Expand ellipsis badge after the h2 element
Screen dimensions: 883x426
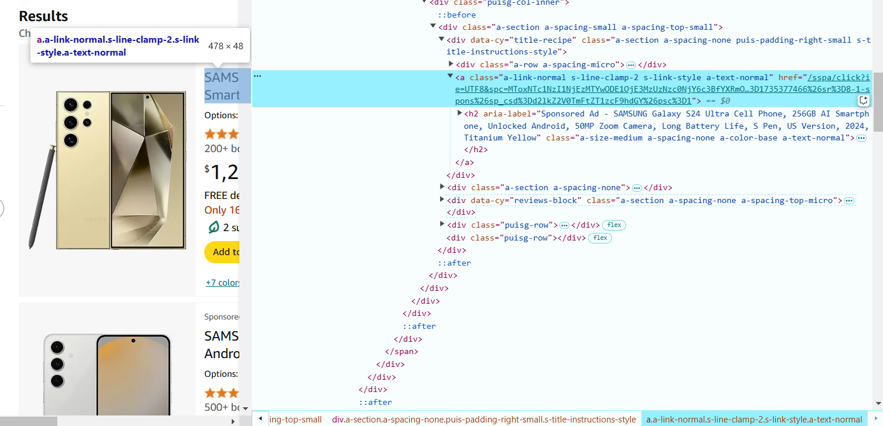click(861, 138)
